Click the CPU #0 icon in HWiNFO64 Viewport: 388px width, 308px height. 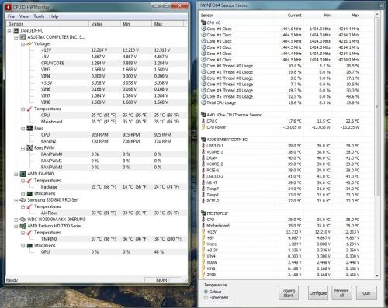tap(203, 22)
